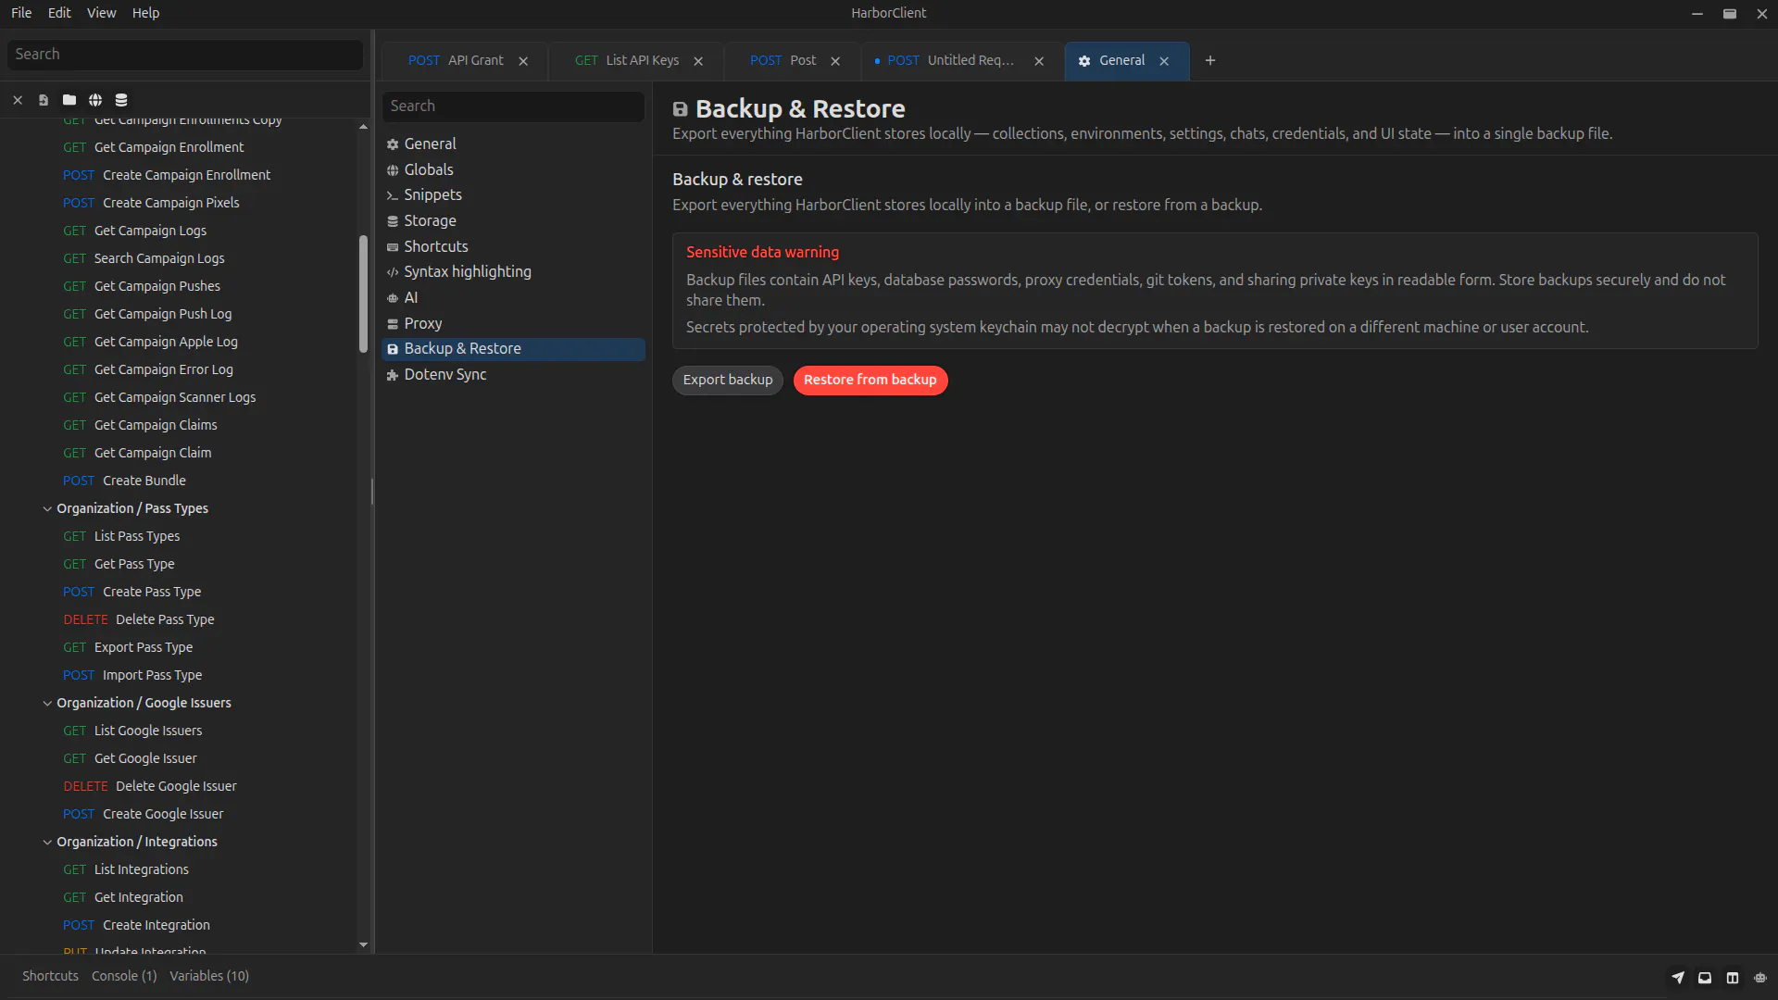Click the database icon beside Storage setting
Viewport: 1778px width, 1000px height.
(393, 221)
